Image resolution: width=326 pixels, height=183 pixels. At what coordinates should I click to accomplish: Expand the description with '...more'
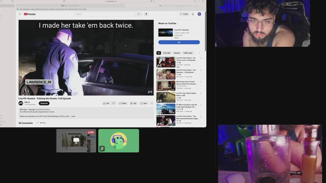[x=73, y=116]
